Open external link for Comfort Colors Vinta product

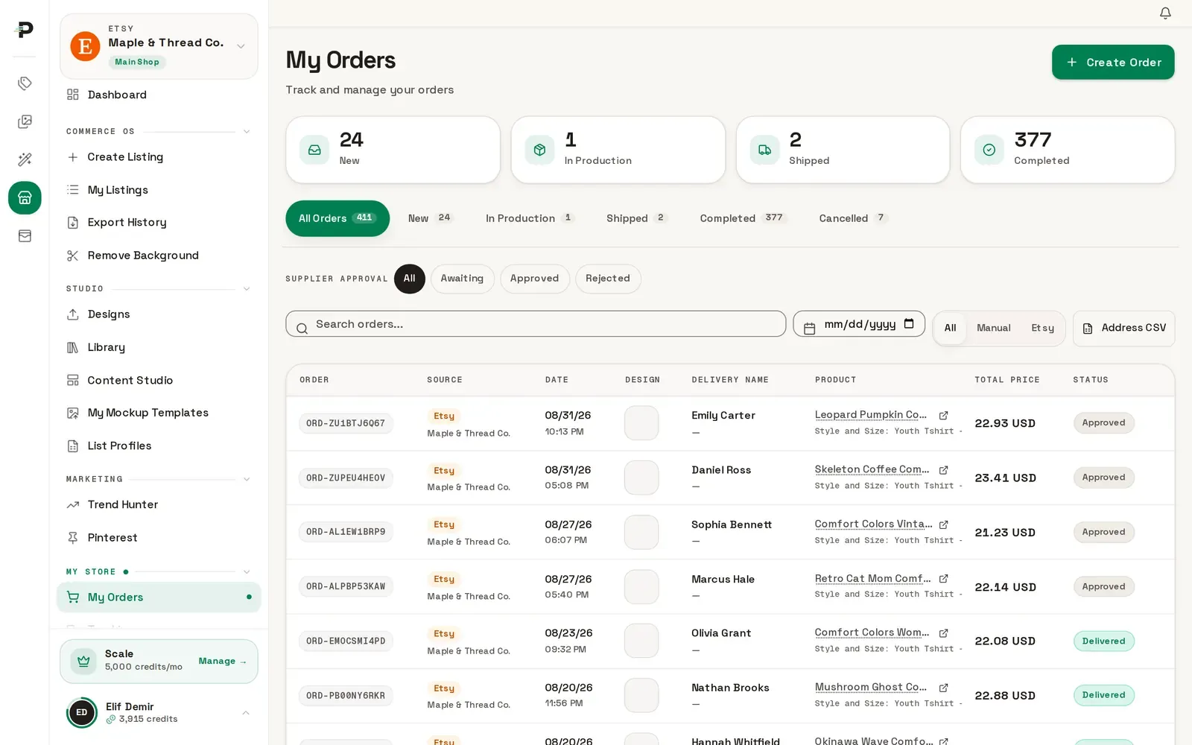943,524
